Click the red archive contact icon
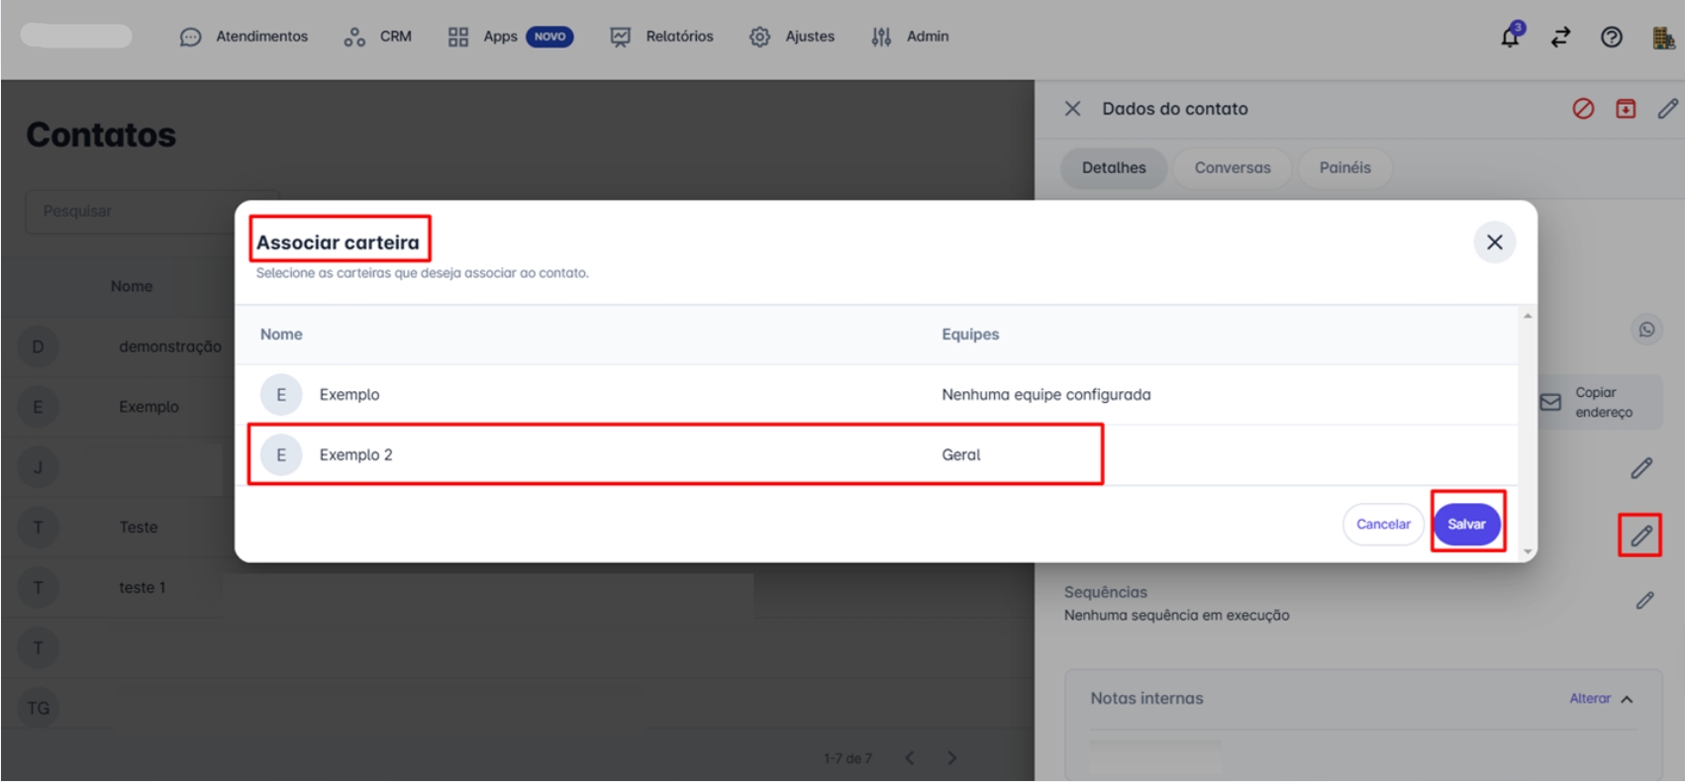Image resolution: width=1685 pixels, height=782 pixels. pos(1626,109)
